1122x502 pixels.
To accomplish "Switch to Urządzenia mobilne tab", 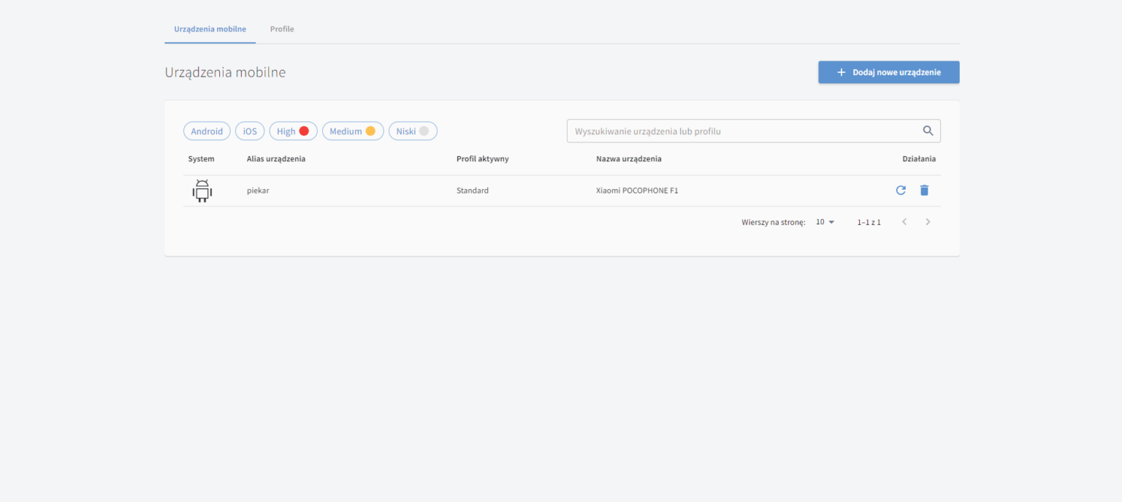I will [210, 29].
